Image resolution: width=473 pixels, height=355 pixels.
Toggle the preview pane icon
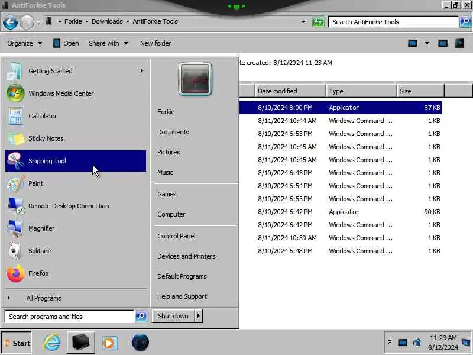443,43
